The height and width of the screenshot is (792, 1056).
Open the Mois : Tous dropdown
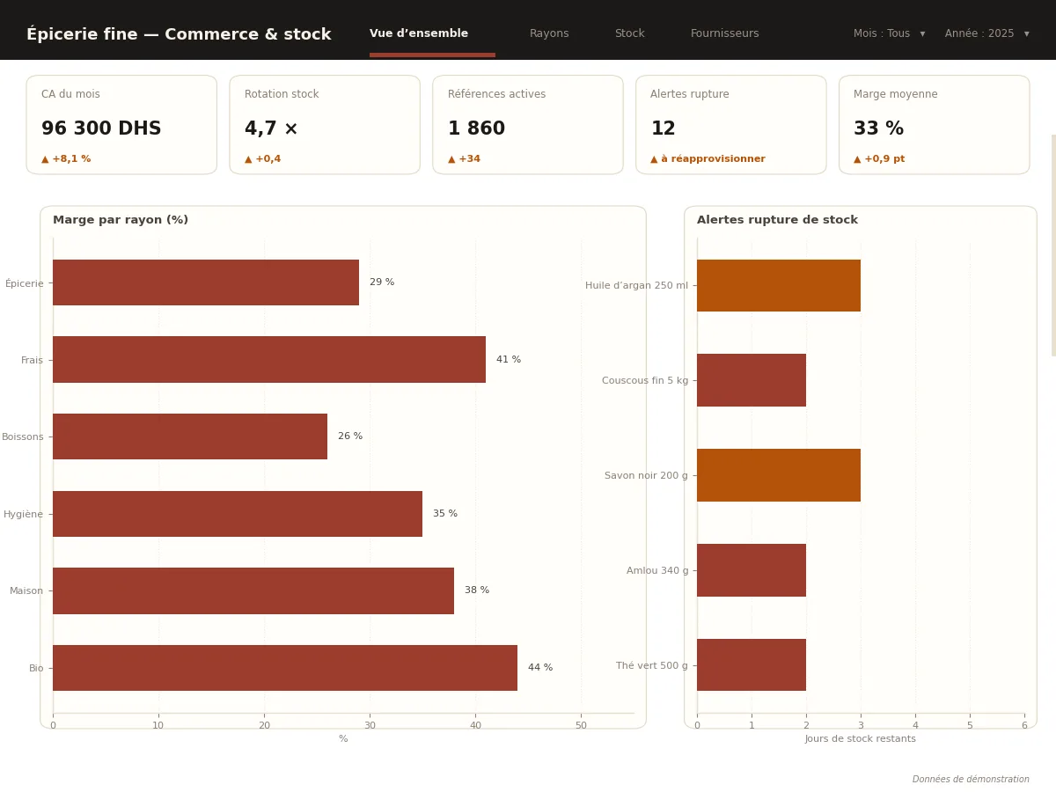[x=889, y=33]
